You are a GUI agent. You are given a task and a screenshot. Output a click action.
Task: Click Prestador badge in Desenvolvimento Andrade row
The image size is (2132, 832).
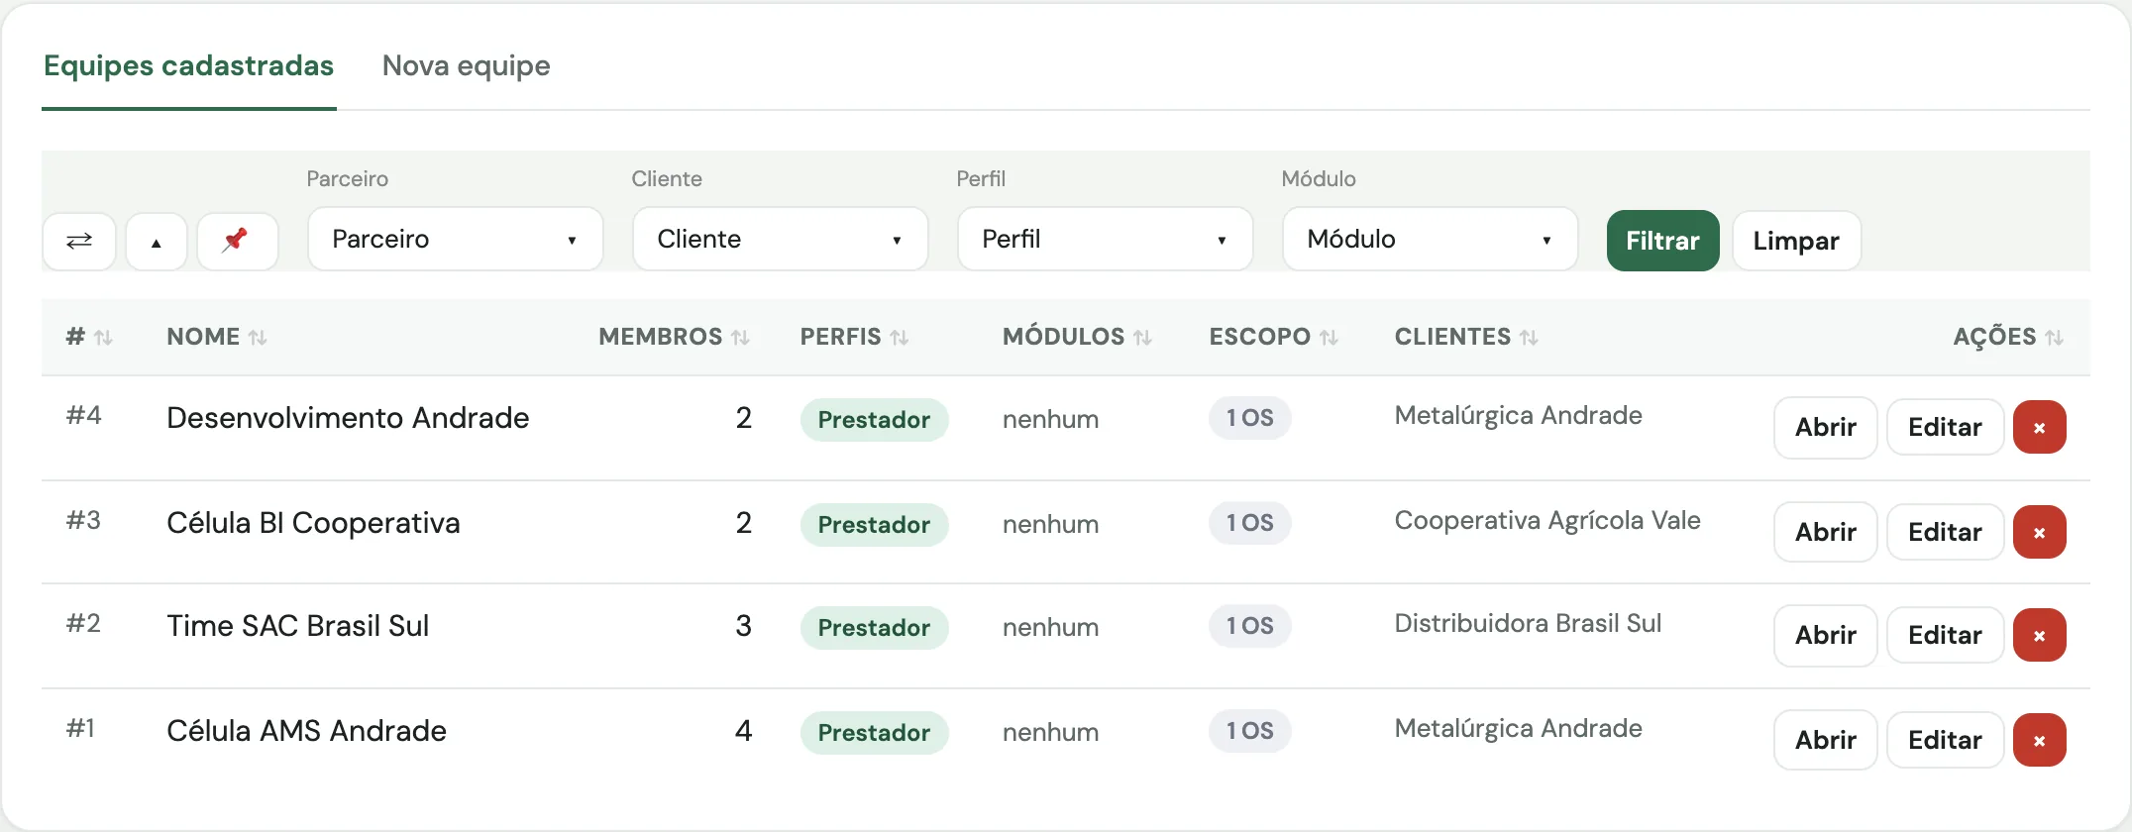click(x=874, y=420)
